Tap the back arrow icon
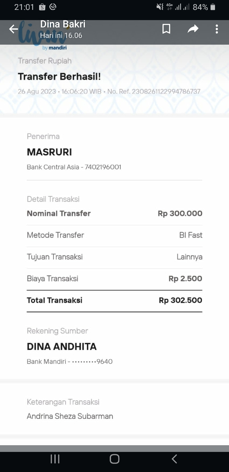This screenshot has height=472, width=229. coord(13,29)
